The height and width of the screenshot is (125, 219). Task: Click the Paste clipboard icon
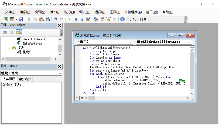coord(42,19)
